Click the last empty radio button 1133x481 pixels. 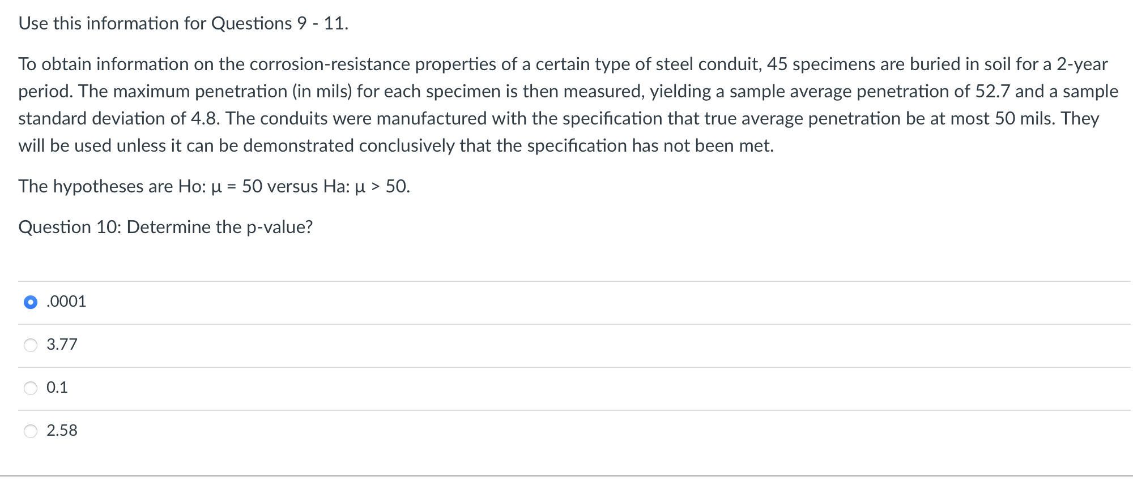click(32, 432)
